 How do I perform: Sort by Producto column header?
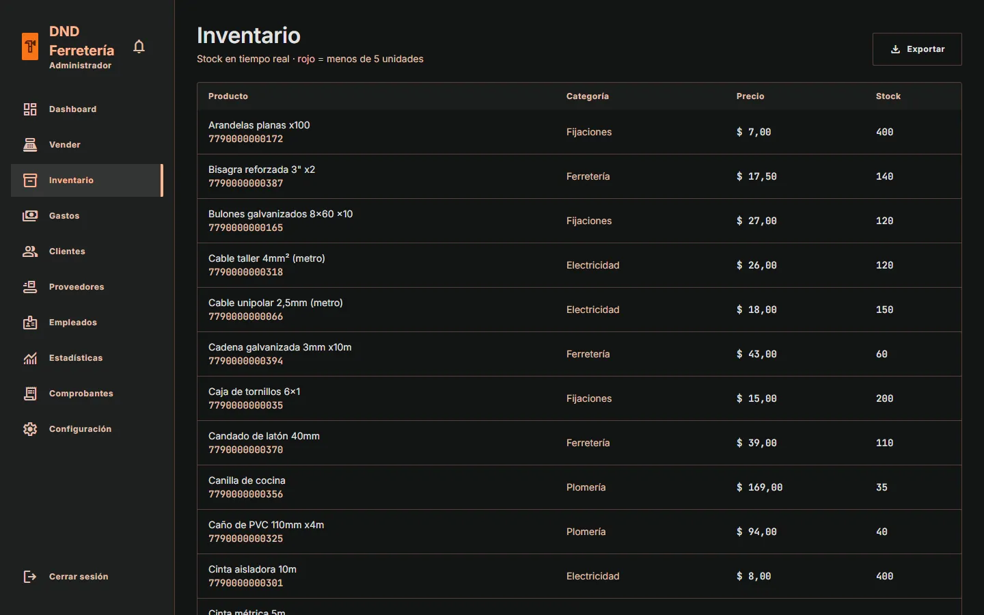(x=228, y=96)
